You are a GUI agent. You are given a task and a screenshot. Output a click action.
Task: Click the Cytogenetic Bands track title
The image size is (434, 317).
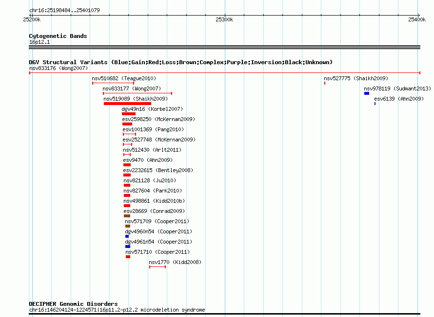coord(58,36)
